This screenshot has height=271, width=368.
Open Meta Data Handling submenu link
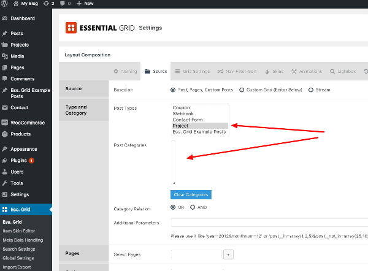tap(23, 240)
